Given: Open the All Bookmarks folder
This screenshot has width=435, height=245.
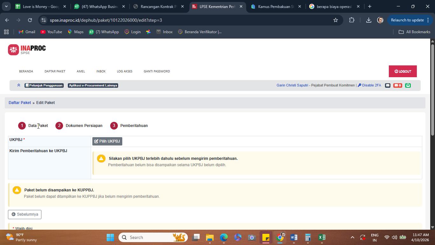Looking at the screenshot, I should point(415,32).
